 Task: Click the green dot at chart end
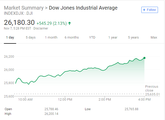click(x=144, y=58)
